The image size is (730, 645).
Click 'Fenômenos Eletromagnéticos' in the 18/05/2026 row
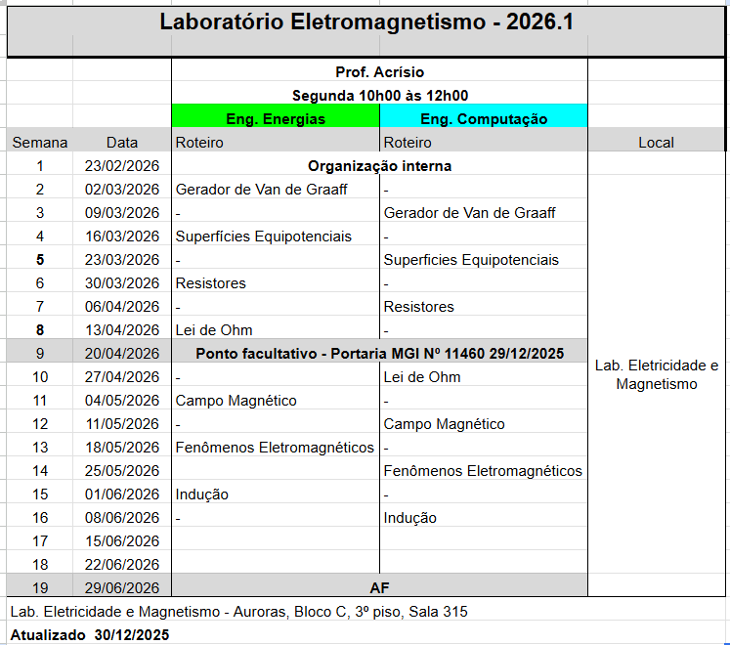(x=275, y=448)
